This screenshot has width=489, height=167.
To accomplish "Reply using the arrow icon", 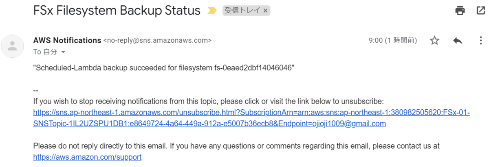I will pyautogui.click(x=458, y=40).
